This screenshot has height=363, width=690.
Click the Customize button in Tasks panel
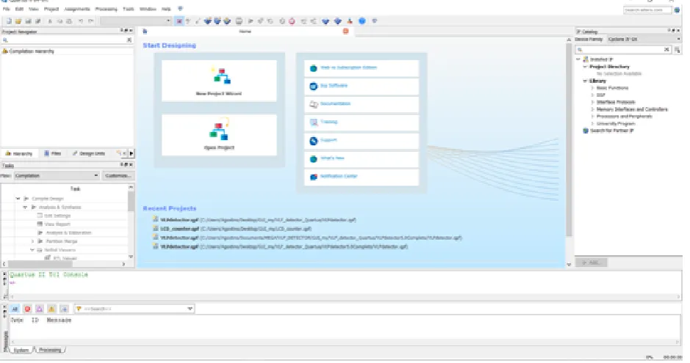pyautogui.click(x=118, y=175)
